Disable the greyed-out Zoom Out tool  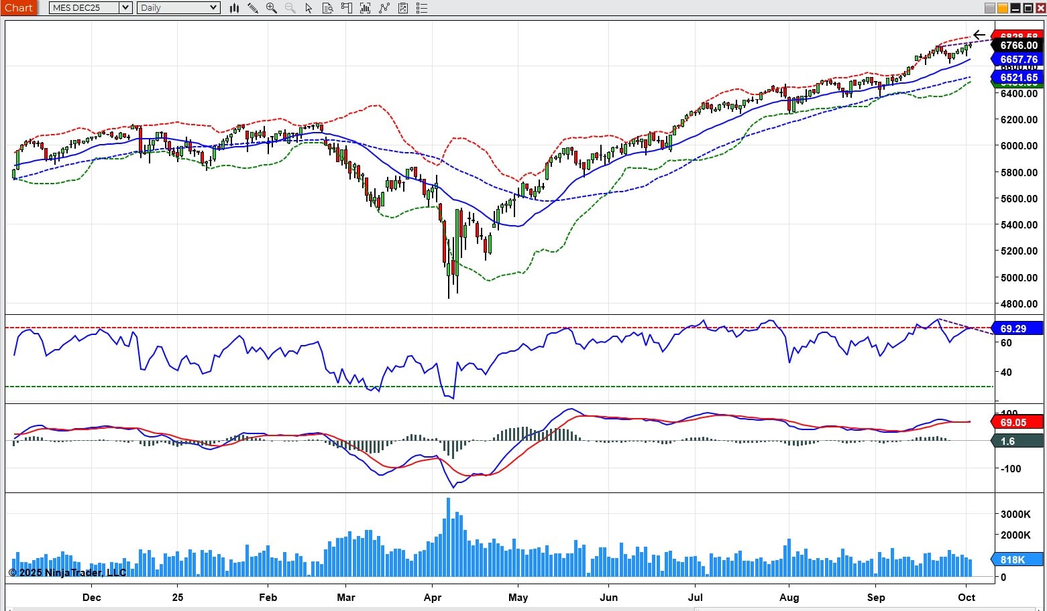click(x=289, y=8)
